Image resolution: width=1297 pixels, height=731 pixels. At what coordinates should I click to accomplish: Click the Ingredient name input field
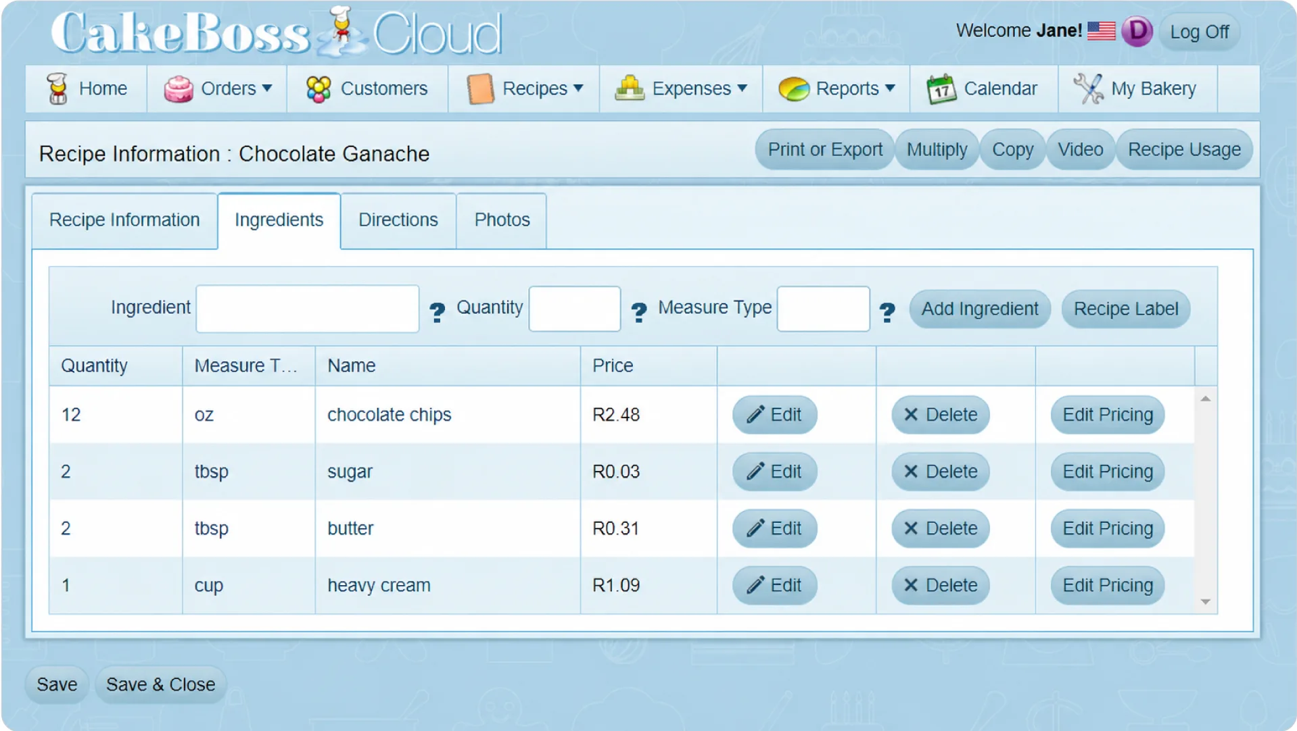(x=308, y=309)
